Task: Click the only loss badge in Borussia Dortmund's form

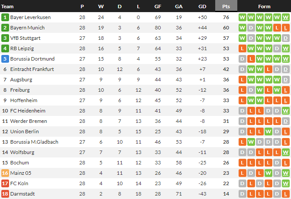Action: (x=251, y=59)
